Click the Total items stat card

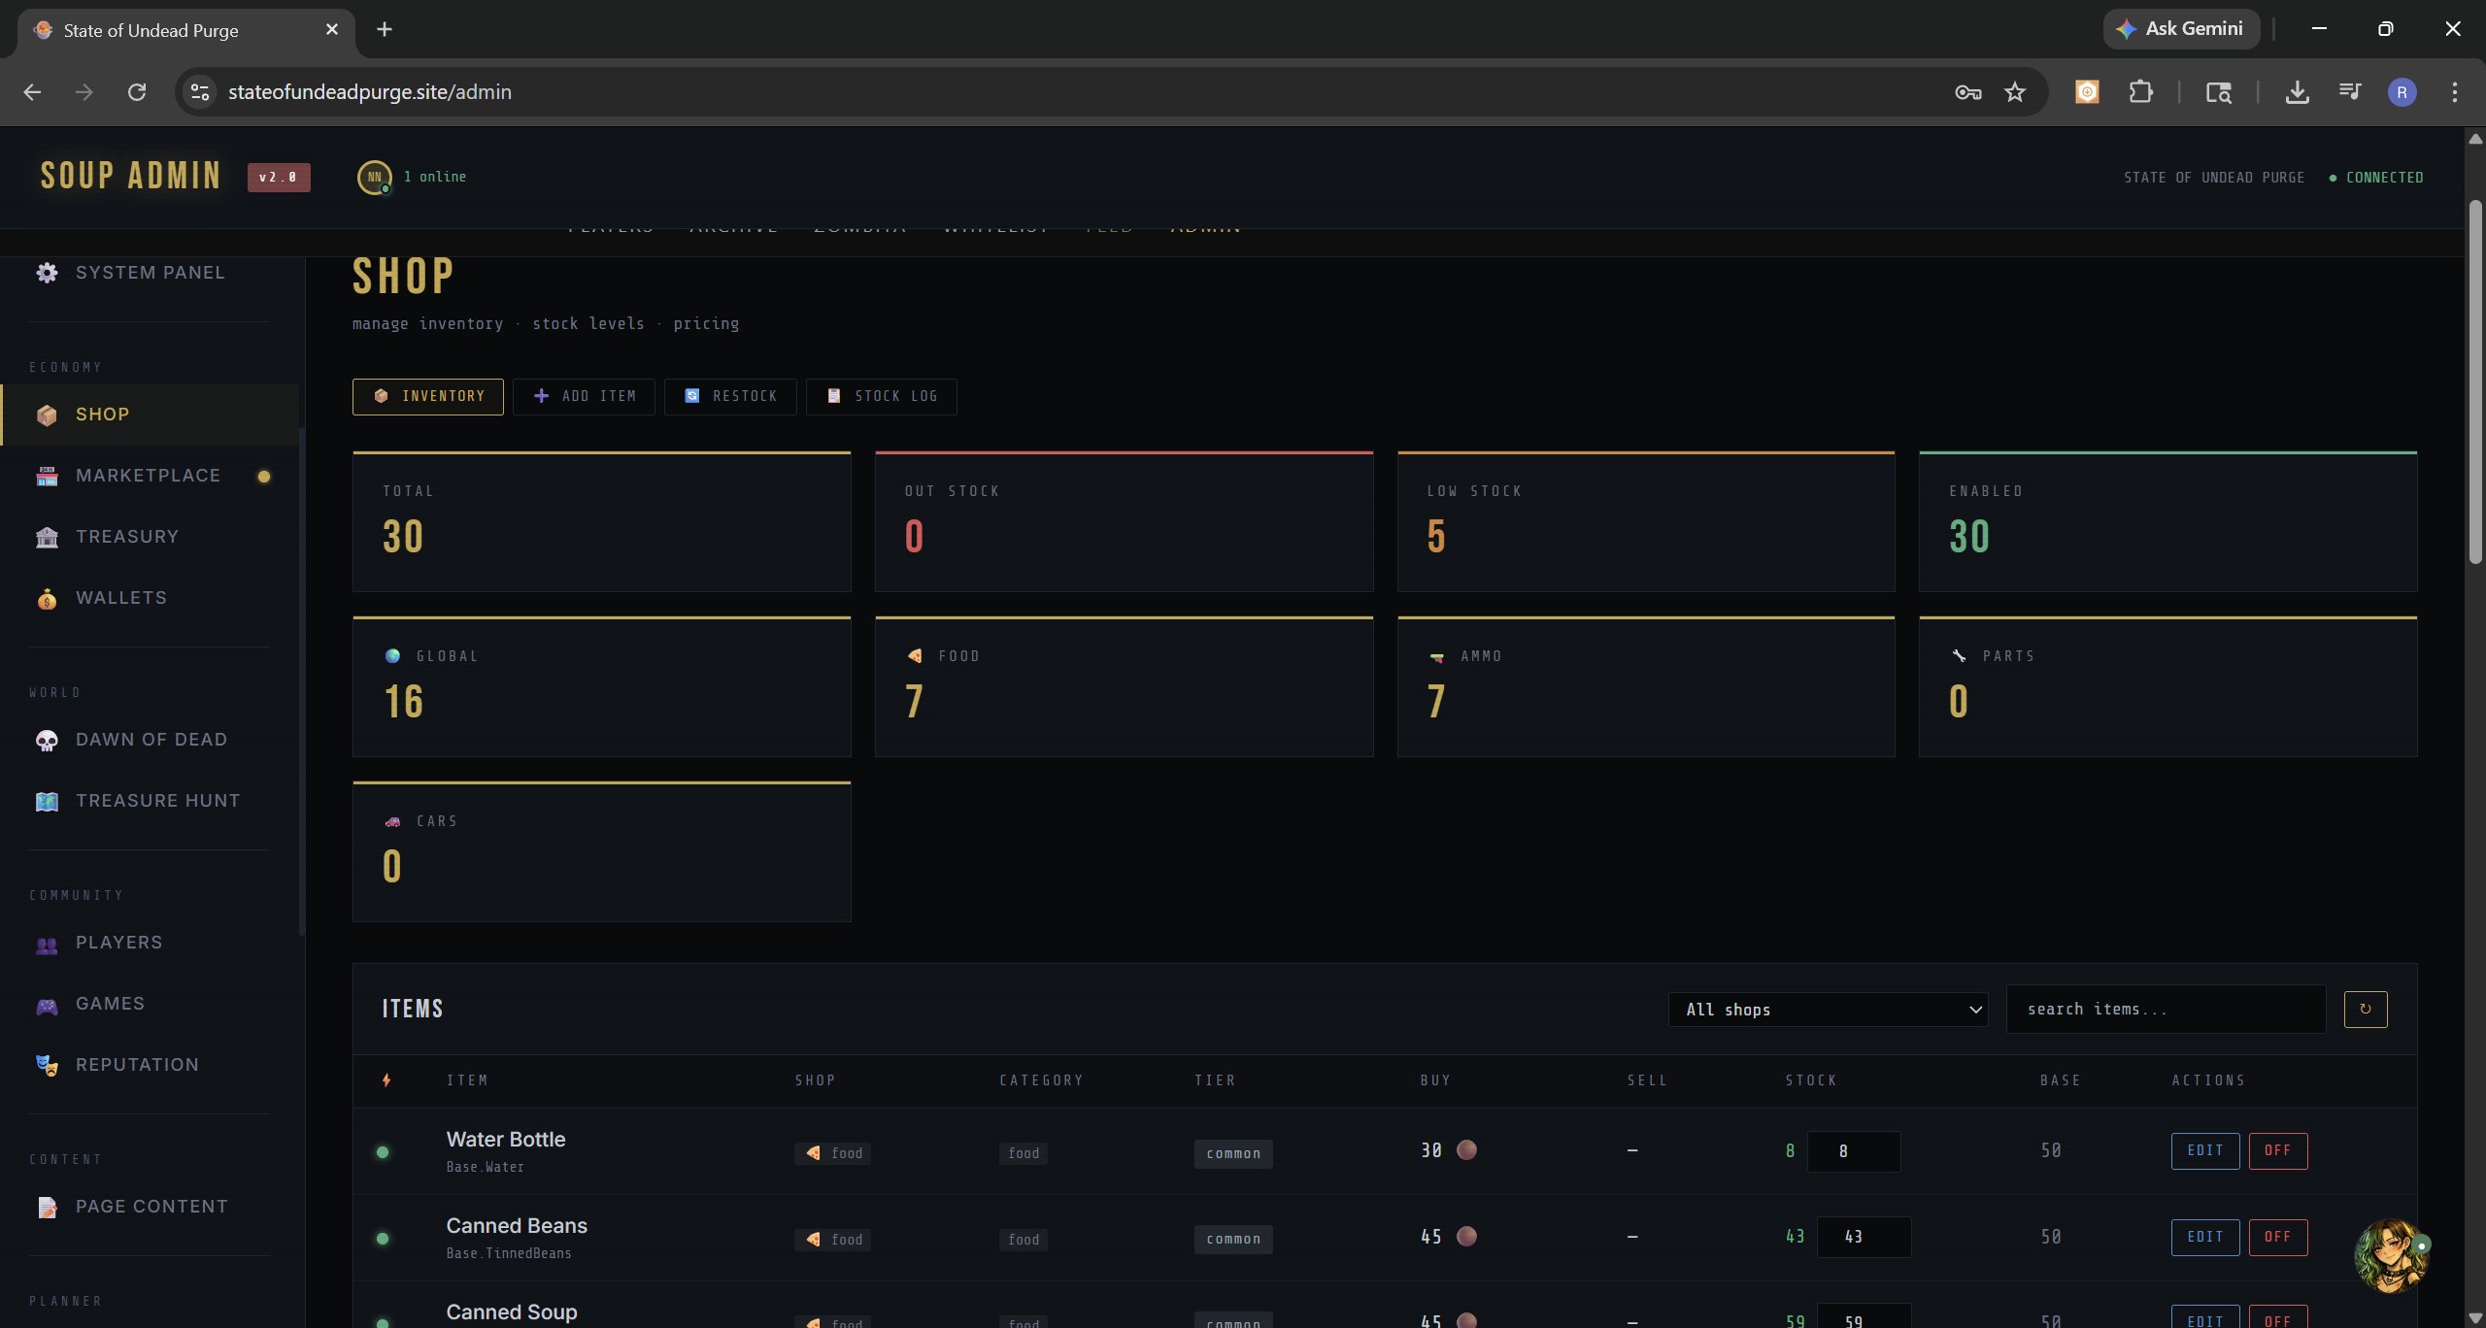(601, 521)
